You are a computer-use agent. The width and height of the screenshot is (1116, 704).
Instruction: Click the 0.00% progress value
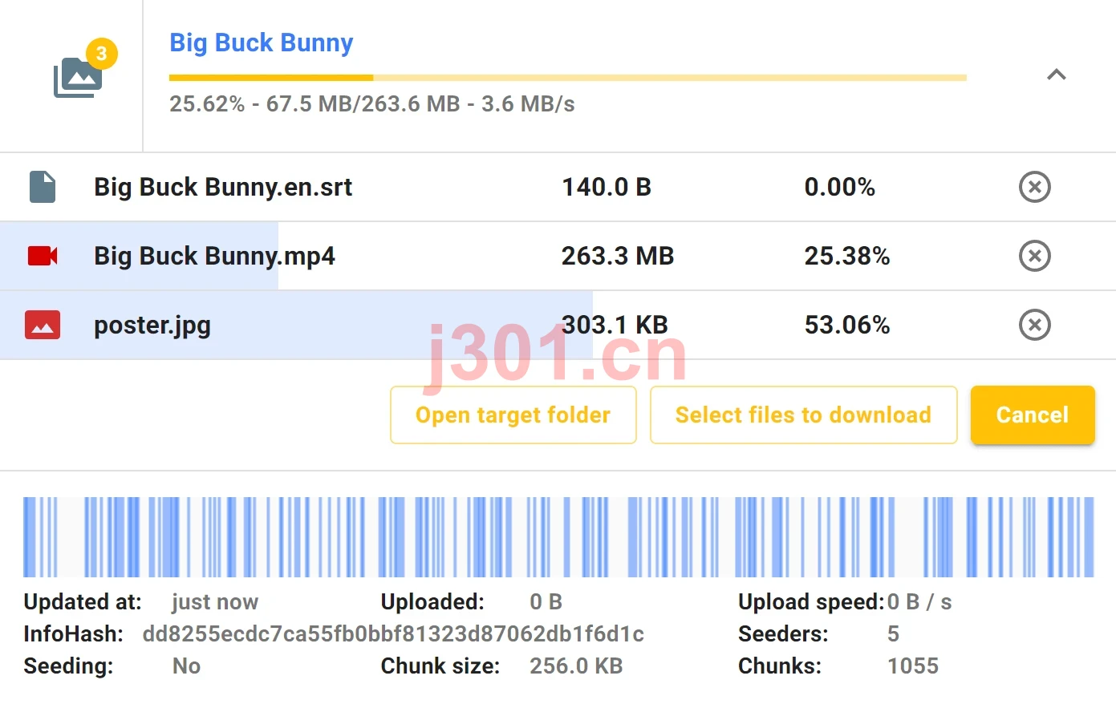coord(840,187)
